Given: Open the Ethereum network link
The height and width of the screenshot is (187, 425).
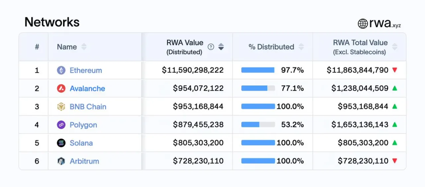Looking at the screenshot, I should click(x=86, y=70).
